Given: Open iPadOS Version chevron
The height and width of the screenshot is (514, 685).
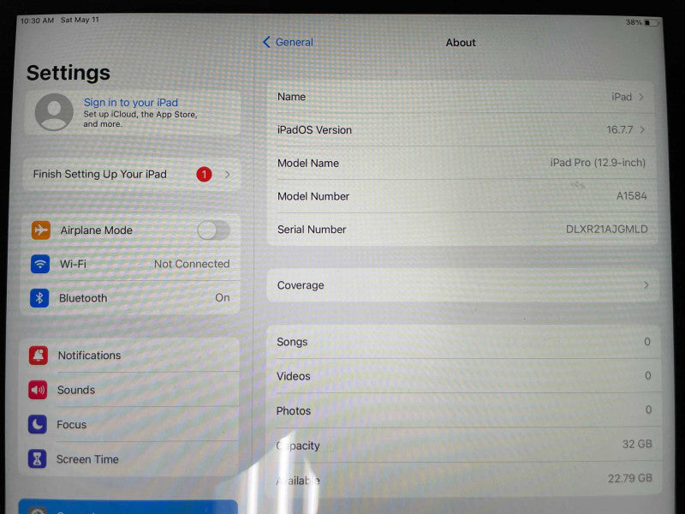Looking at the screenshot, I should [x=642, y=130].
